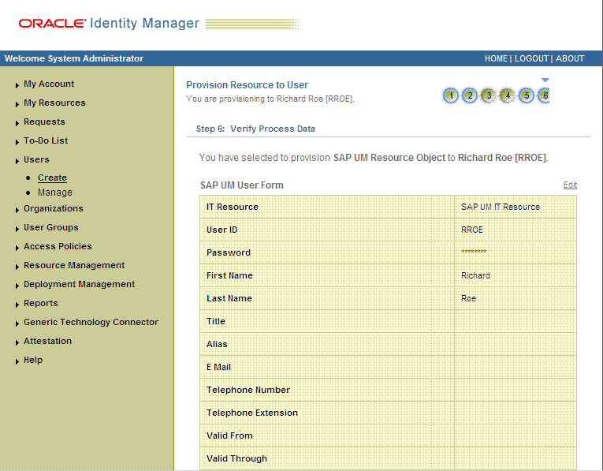
Task: Open the My Account menu
Action: 49,84
